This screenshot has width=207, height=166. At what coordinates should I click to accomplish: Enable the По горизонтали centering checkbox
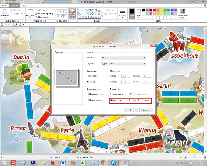point(88,94)
